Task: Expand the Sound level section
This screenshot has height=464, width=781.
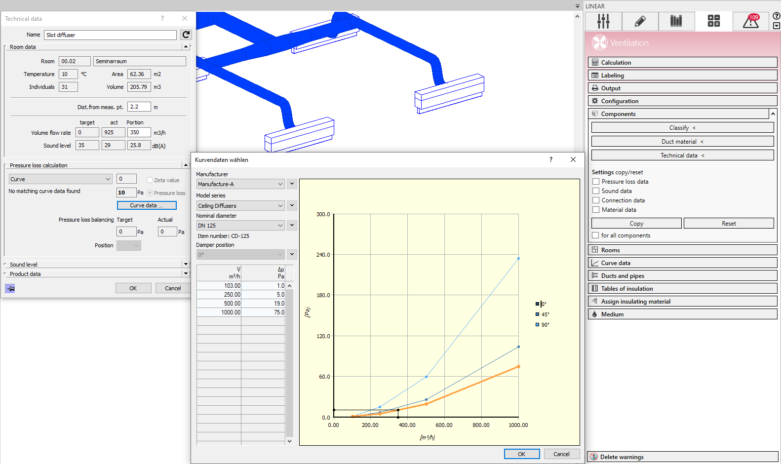Action: click(186, 265)
